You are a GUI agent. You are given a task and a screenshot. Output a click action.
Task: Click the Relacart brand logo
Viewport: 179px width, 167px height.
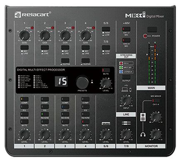tap(33, 15)
